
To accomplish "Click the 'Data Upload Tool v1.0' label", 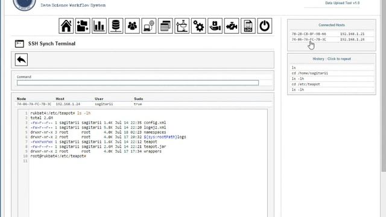I will coord(342,3).
